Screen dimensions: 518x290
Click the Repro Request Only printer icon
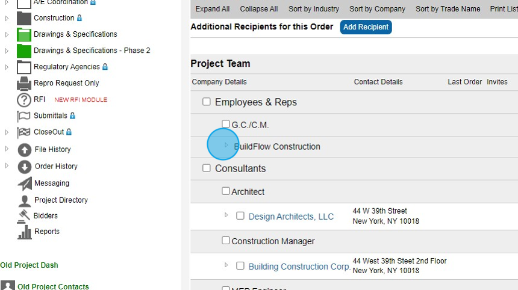pyautogui.click(x=24, y=83)
